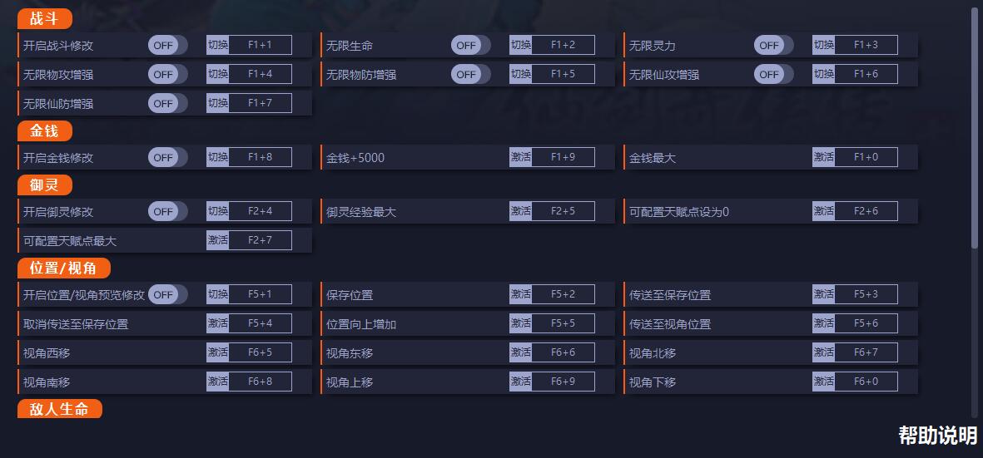The width and height of the screenshot is (983, 458).
Task: Click the F1+6 hotkey field
Action: click(x=866, y=74)
